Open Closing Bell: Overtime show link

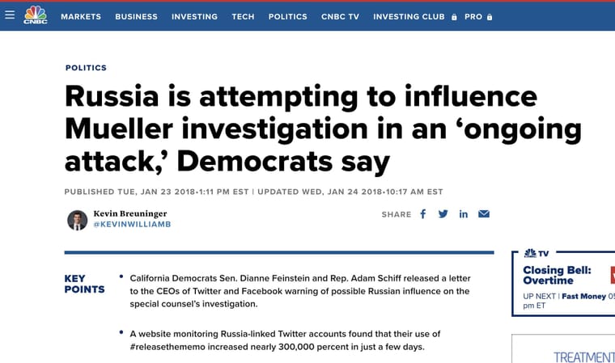pyautogui.click(x=557, y=275)
